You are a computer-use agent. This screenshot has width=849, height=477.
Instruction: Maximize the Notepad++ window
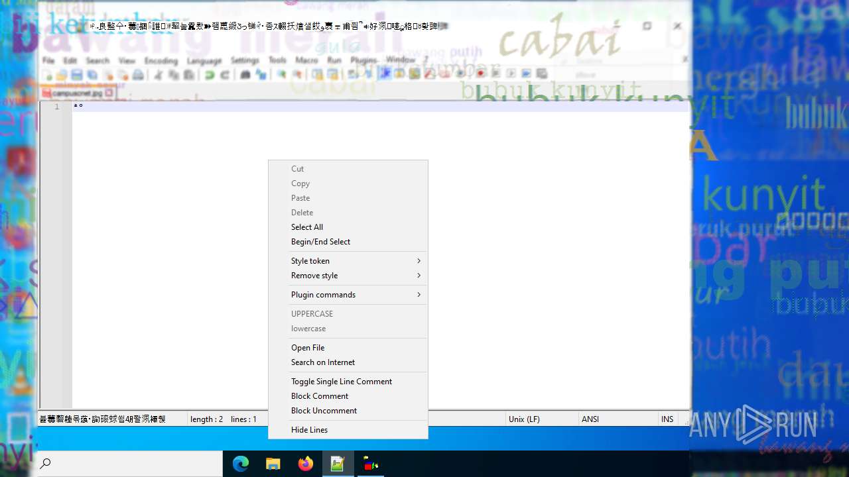tap(647, 26)
